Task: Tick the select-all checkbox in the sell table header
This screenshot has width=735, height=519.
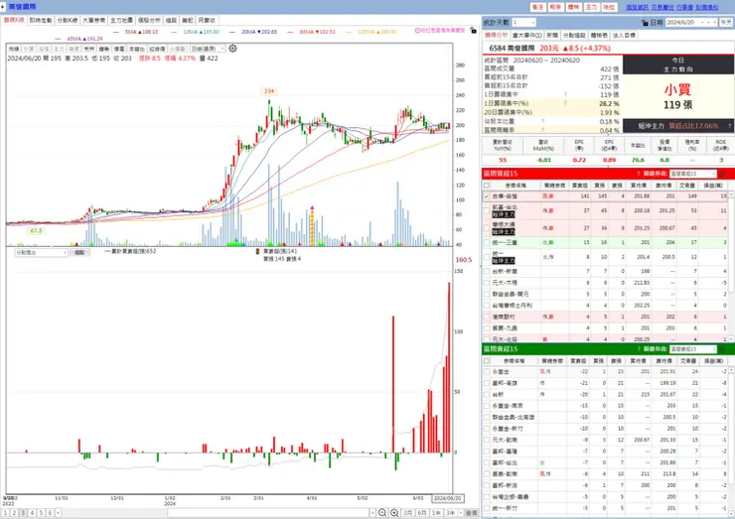Action: click(x=487, y=361)
